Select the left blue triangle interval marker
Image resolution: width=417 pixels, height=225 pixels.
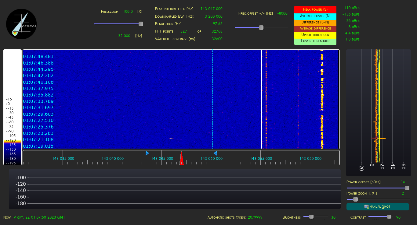point(147,153)
